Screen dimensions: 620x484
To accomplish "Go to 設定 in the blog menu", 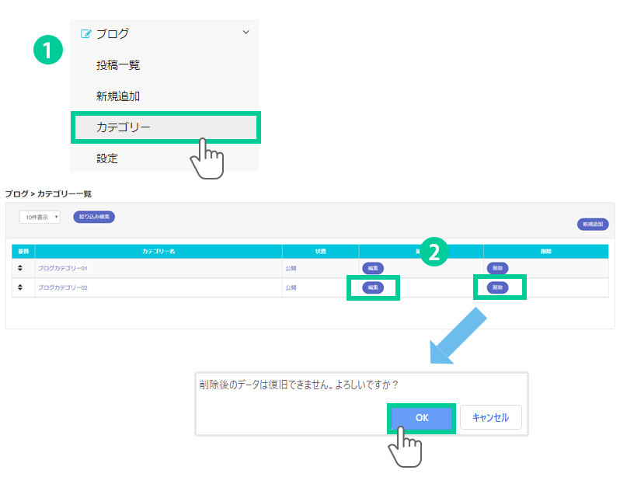I will click(x=107, y=158).
